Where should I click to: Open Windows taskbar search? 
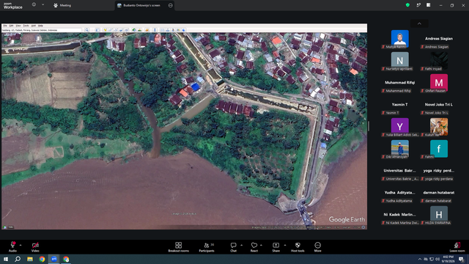click(18, 259)
